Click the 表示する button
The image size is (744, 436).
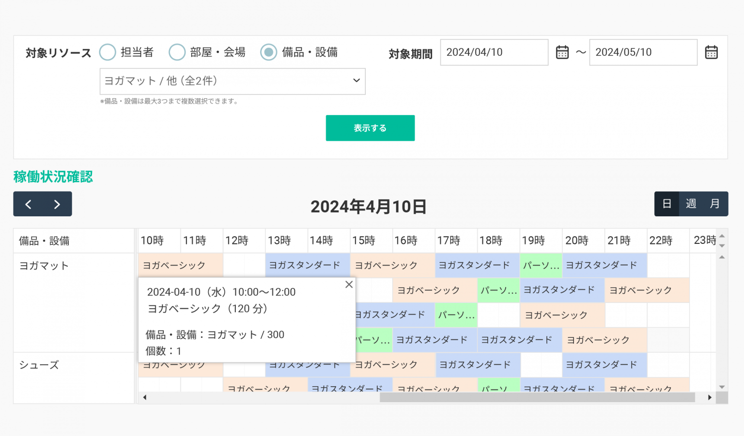tap(370, 128)
